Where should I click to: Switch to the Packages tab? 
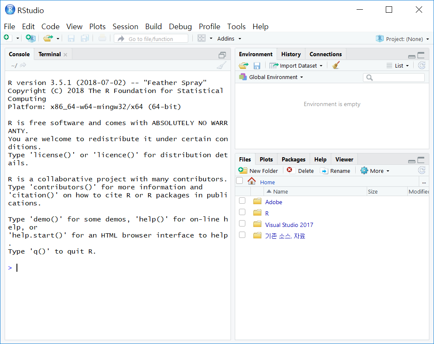(x=294, y=160)
